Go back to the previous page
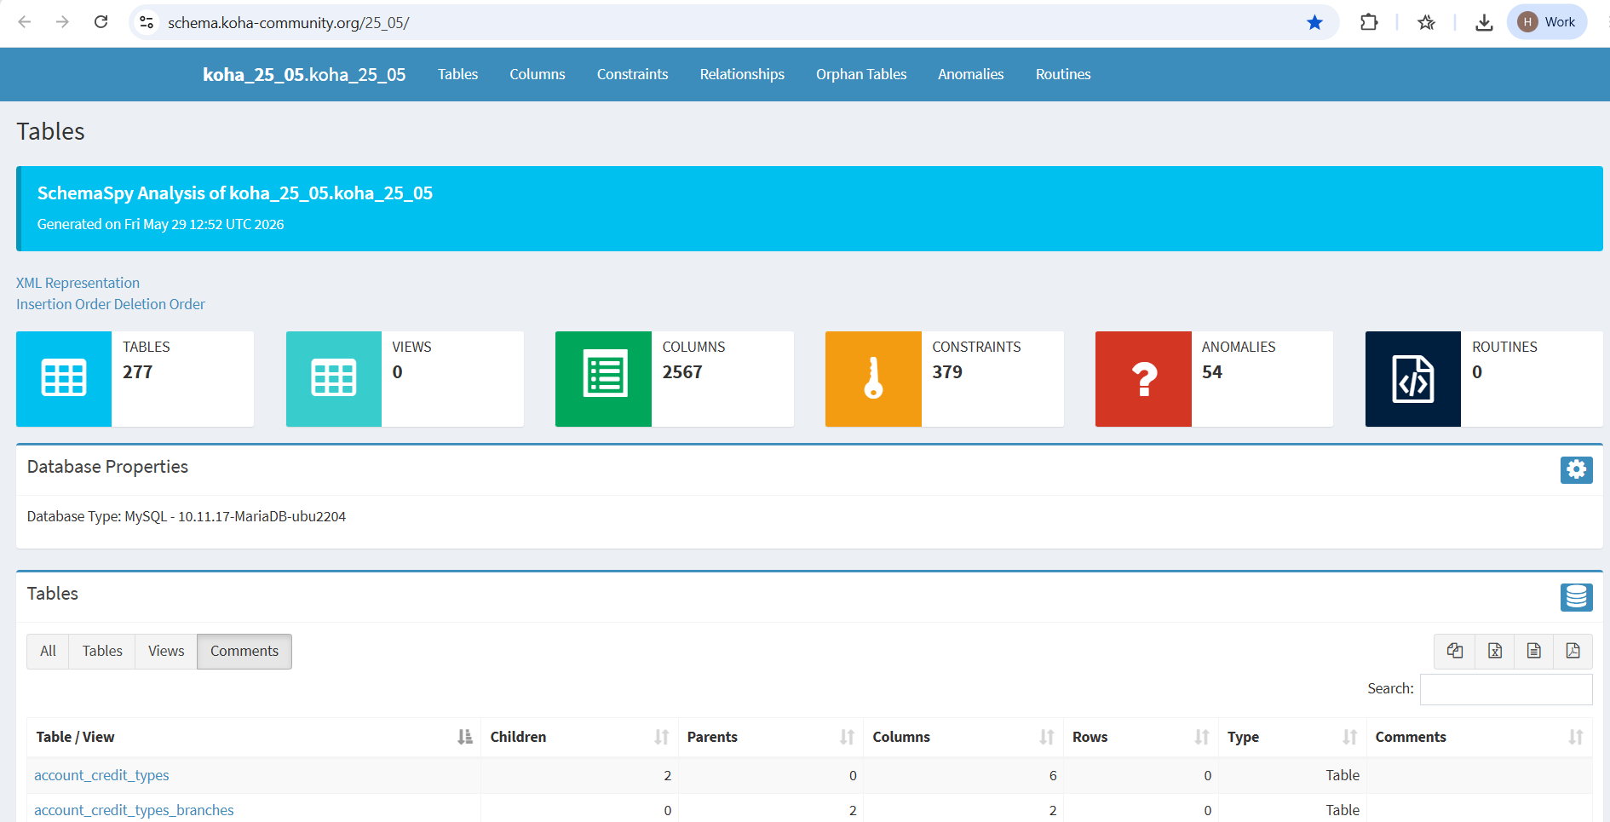This screenshot has width=1610, height=822. 25,22
